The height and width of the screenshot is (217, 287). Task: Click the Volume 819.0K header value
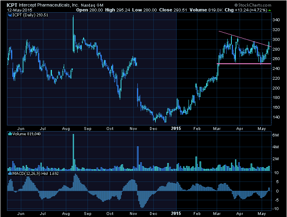(206, 10)
